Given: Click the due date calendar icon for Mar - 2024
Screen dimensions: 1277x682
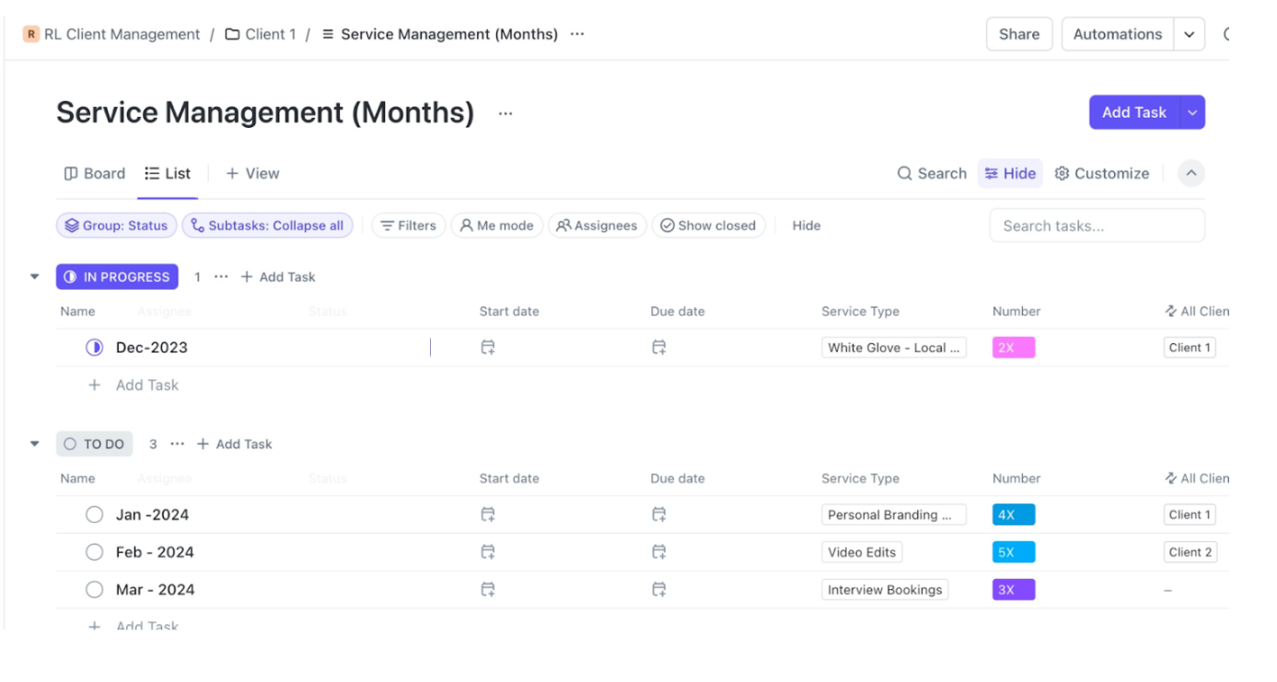Looking at the screenshot, I should 659,590.
